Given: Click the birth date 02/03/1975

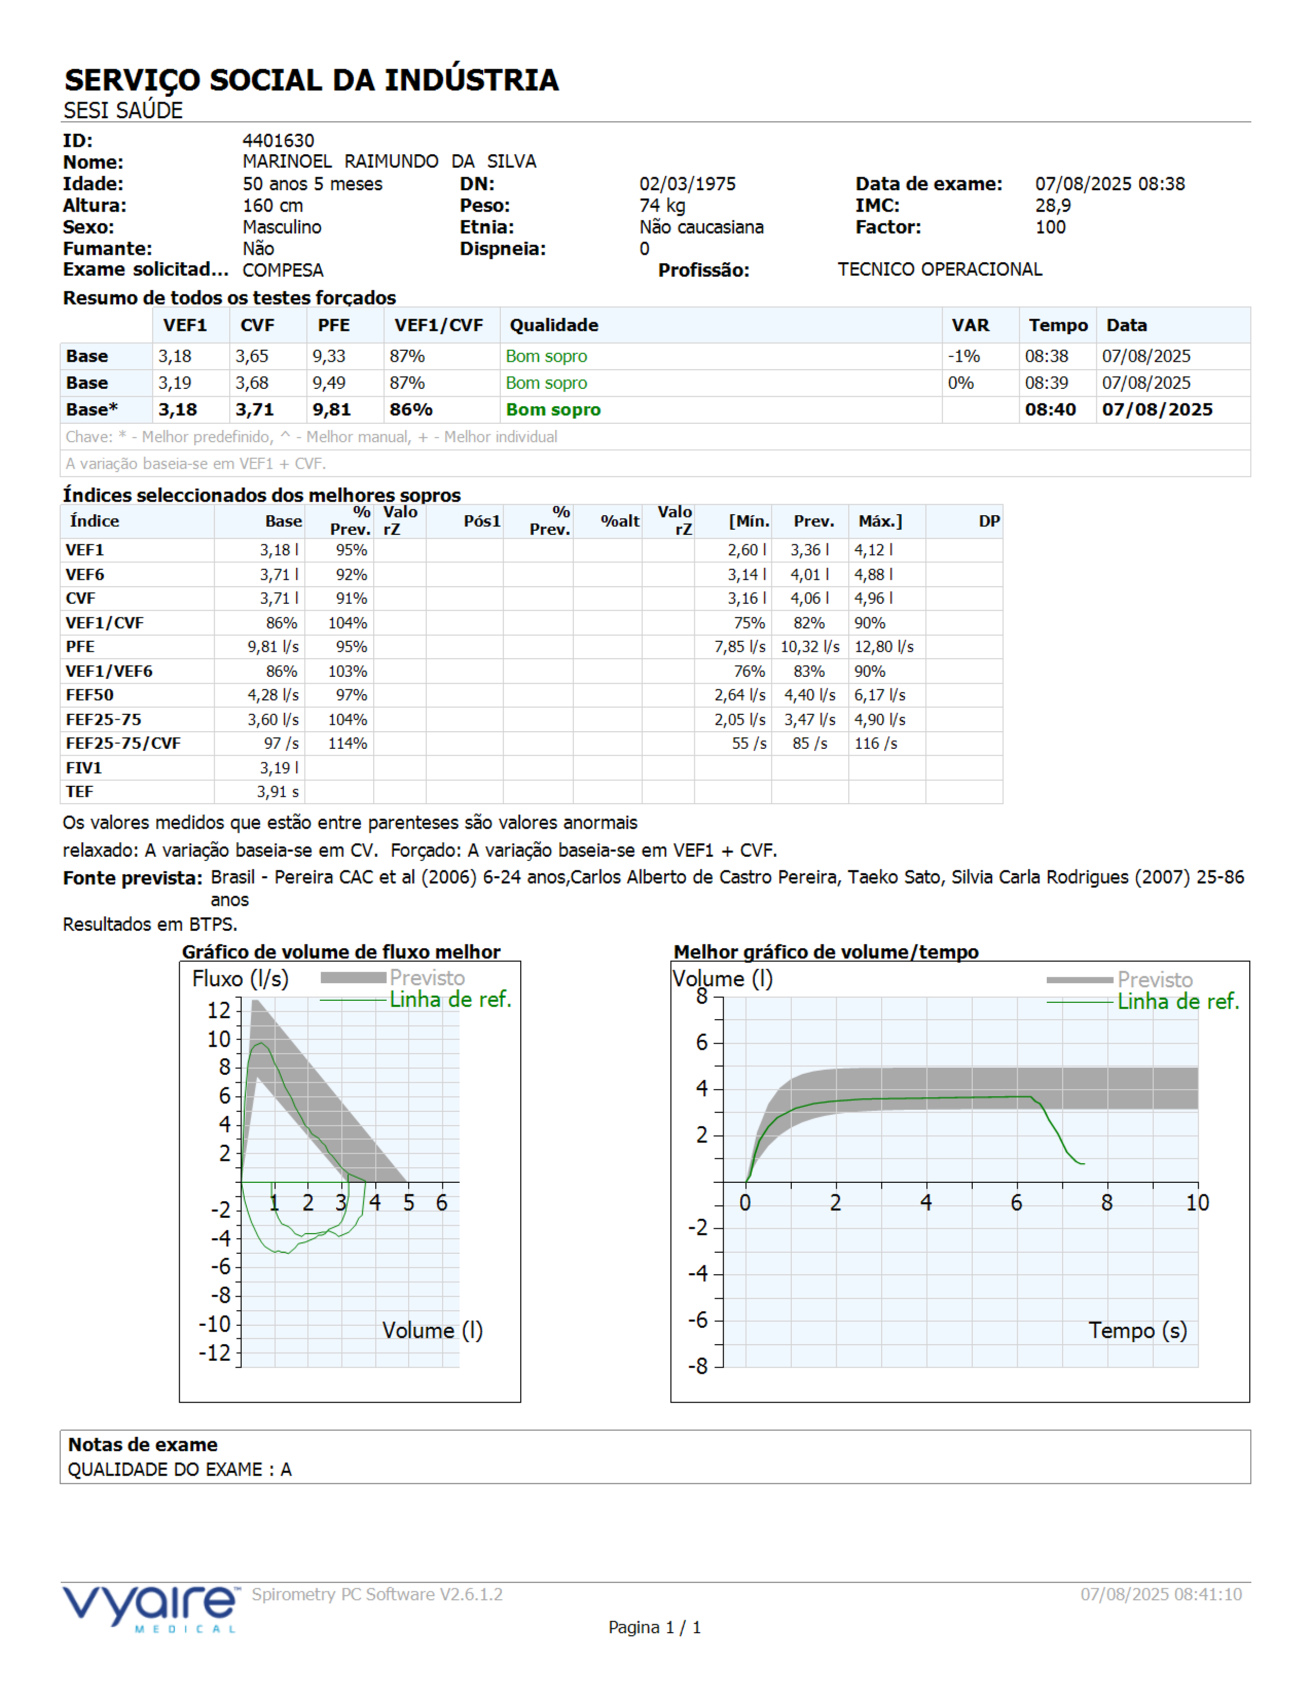Looking at the screenshot, I should pyautogui.click(x=687, y=184).
